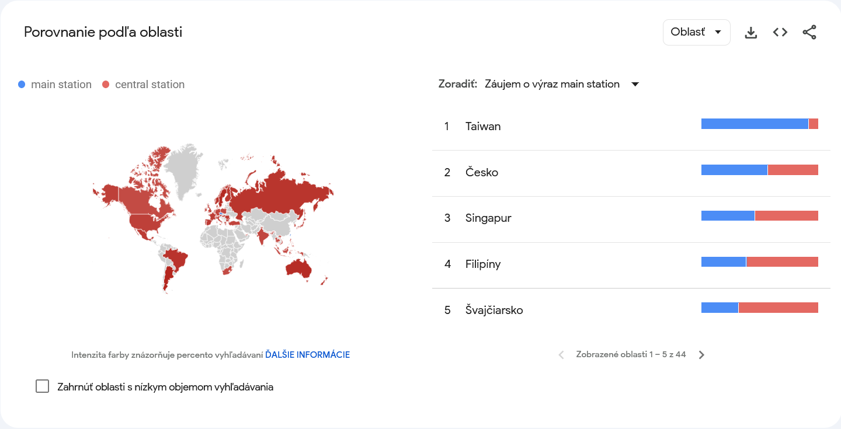Screen dimensions: 841x429
Task: Click the share icon
Action: pos(809,33)
